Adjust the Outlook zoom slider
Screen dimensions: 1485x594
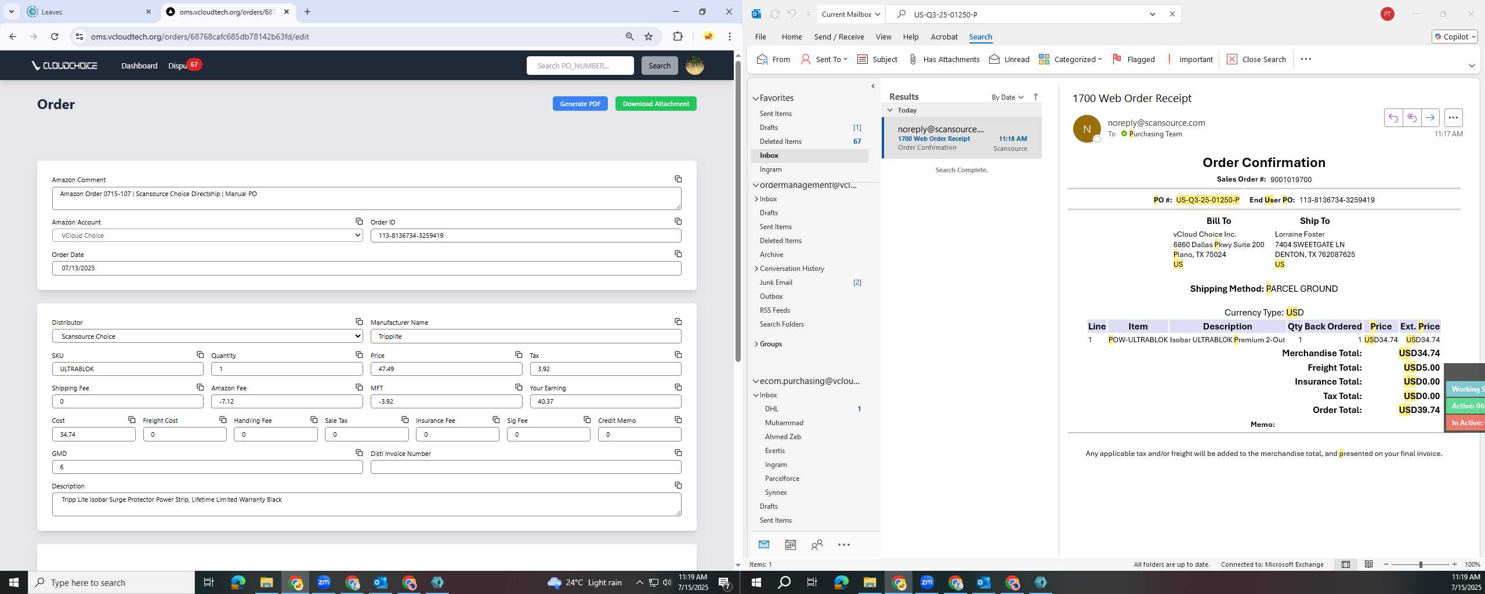[1421, 564]
